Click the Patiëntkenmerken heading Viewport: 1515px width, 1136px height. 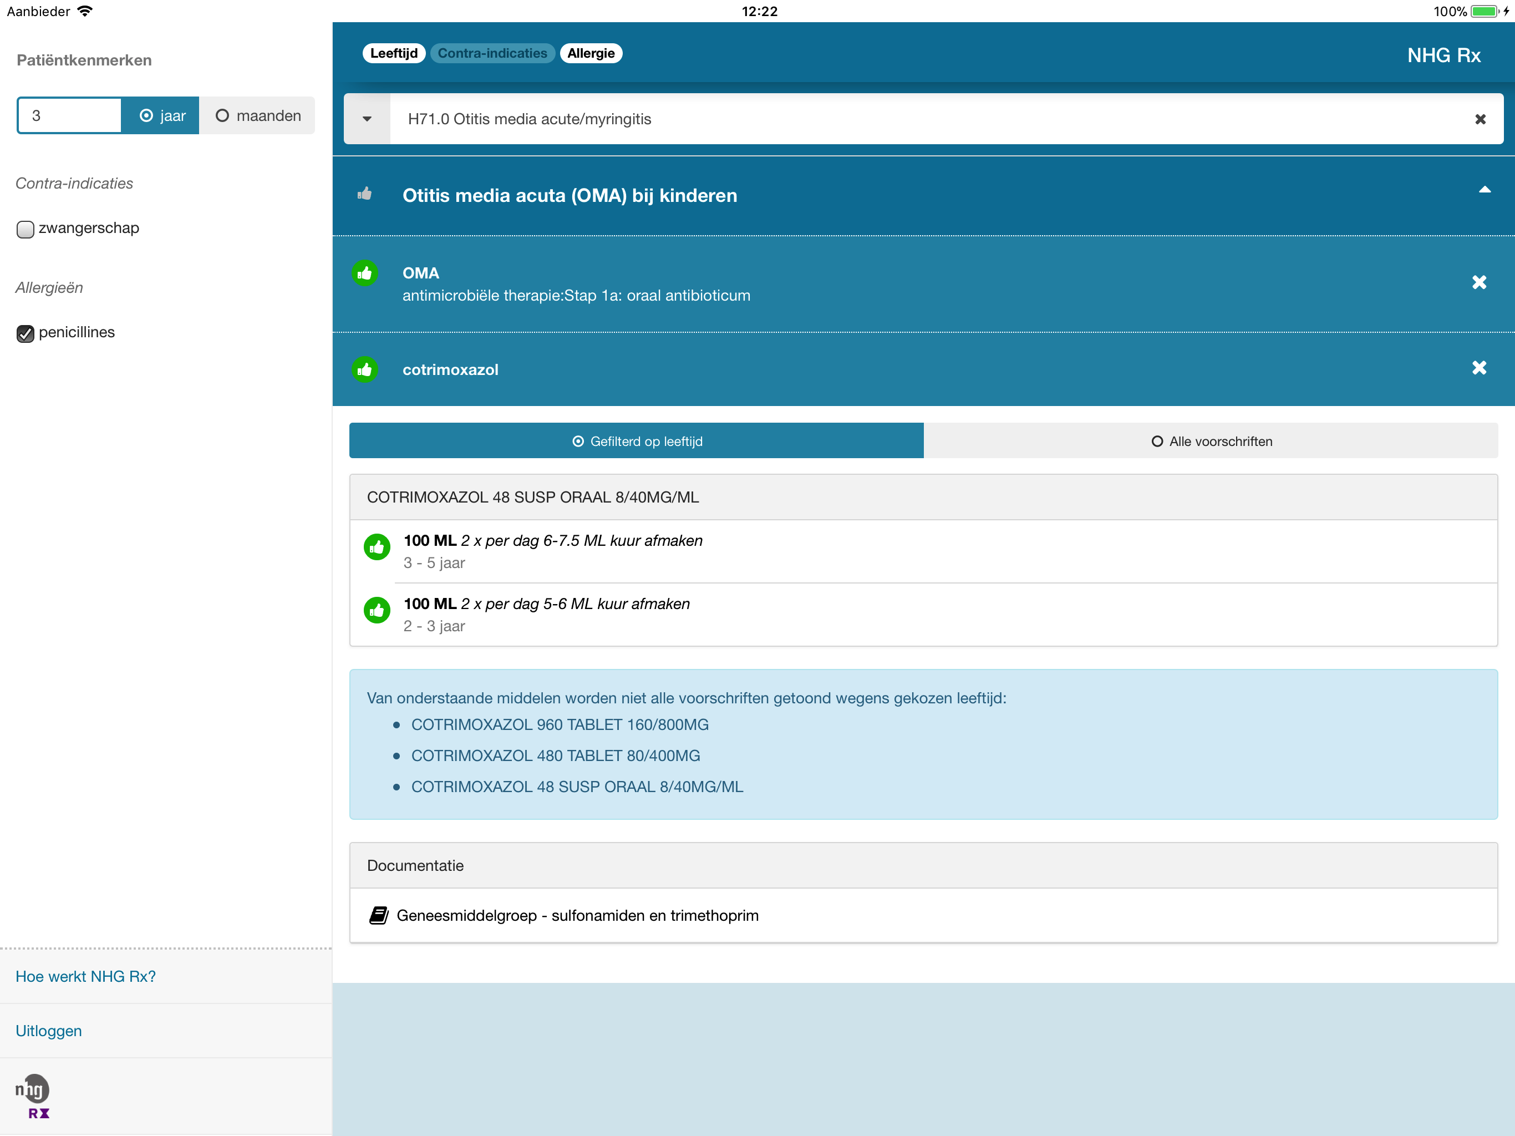tap(84, 60)
